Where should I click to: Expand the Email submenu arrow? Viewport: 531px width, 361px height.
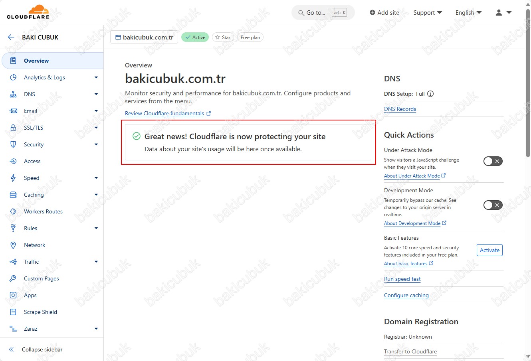pyautogui.click(x=96, y=111)
